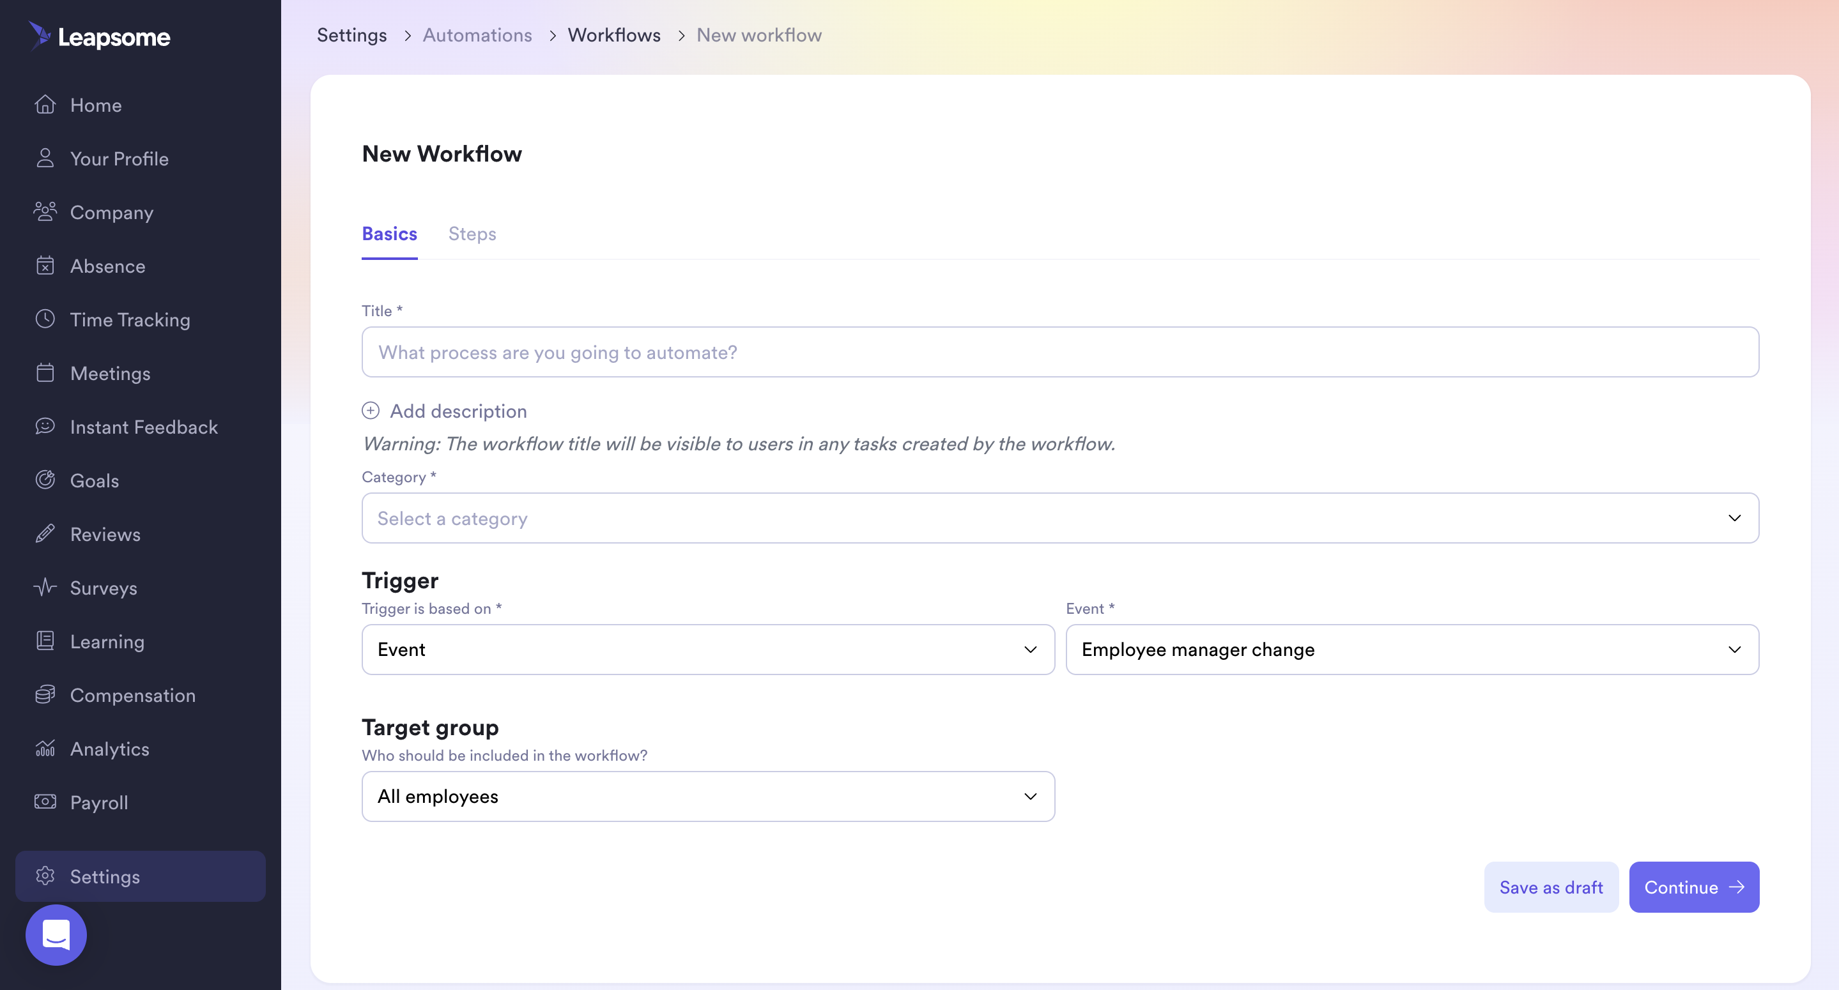
Task: Open Absence in the sidebar
Action: pos(141,266)
